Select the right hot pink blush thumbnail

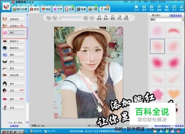(174, 62)
